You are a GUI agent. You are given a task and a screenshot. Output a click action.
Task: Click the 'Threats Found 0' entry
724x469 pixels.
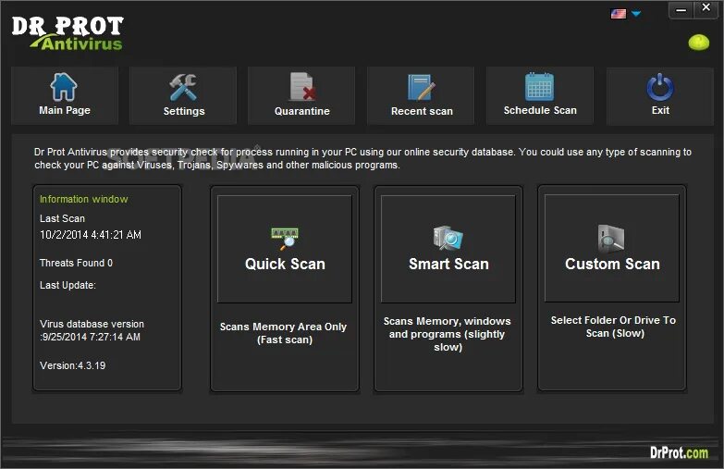tap(76, 263)
